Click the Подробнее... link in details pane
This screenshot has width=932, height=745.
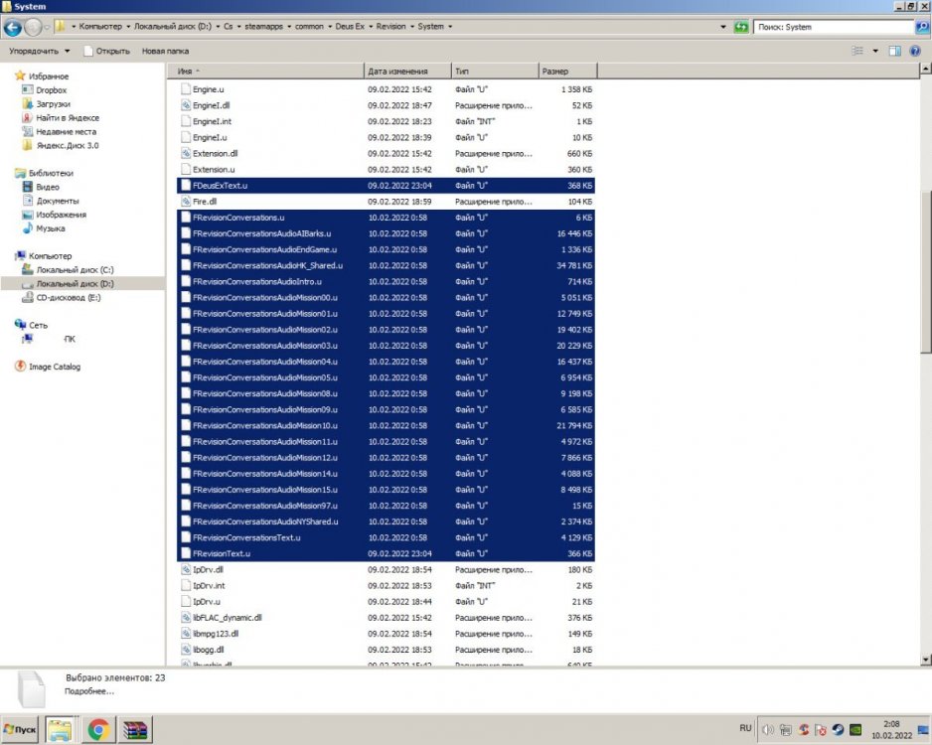89,691
